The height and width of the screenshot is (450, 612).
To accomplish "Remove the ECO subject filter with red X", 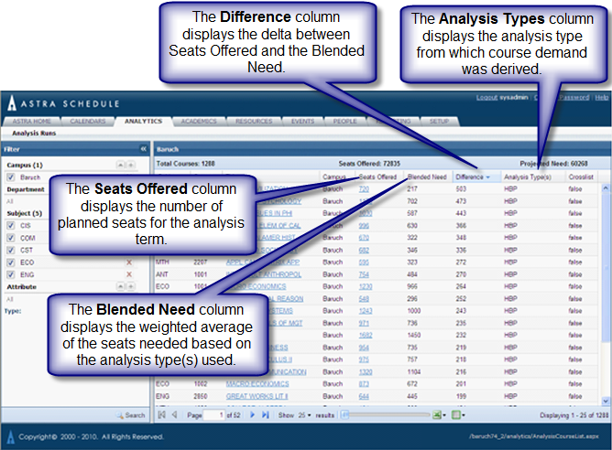I will tap(129, 262).
